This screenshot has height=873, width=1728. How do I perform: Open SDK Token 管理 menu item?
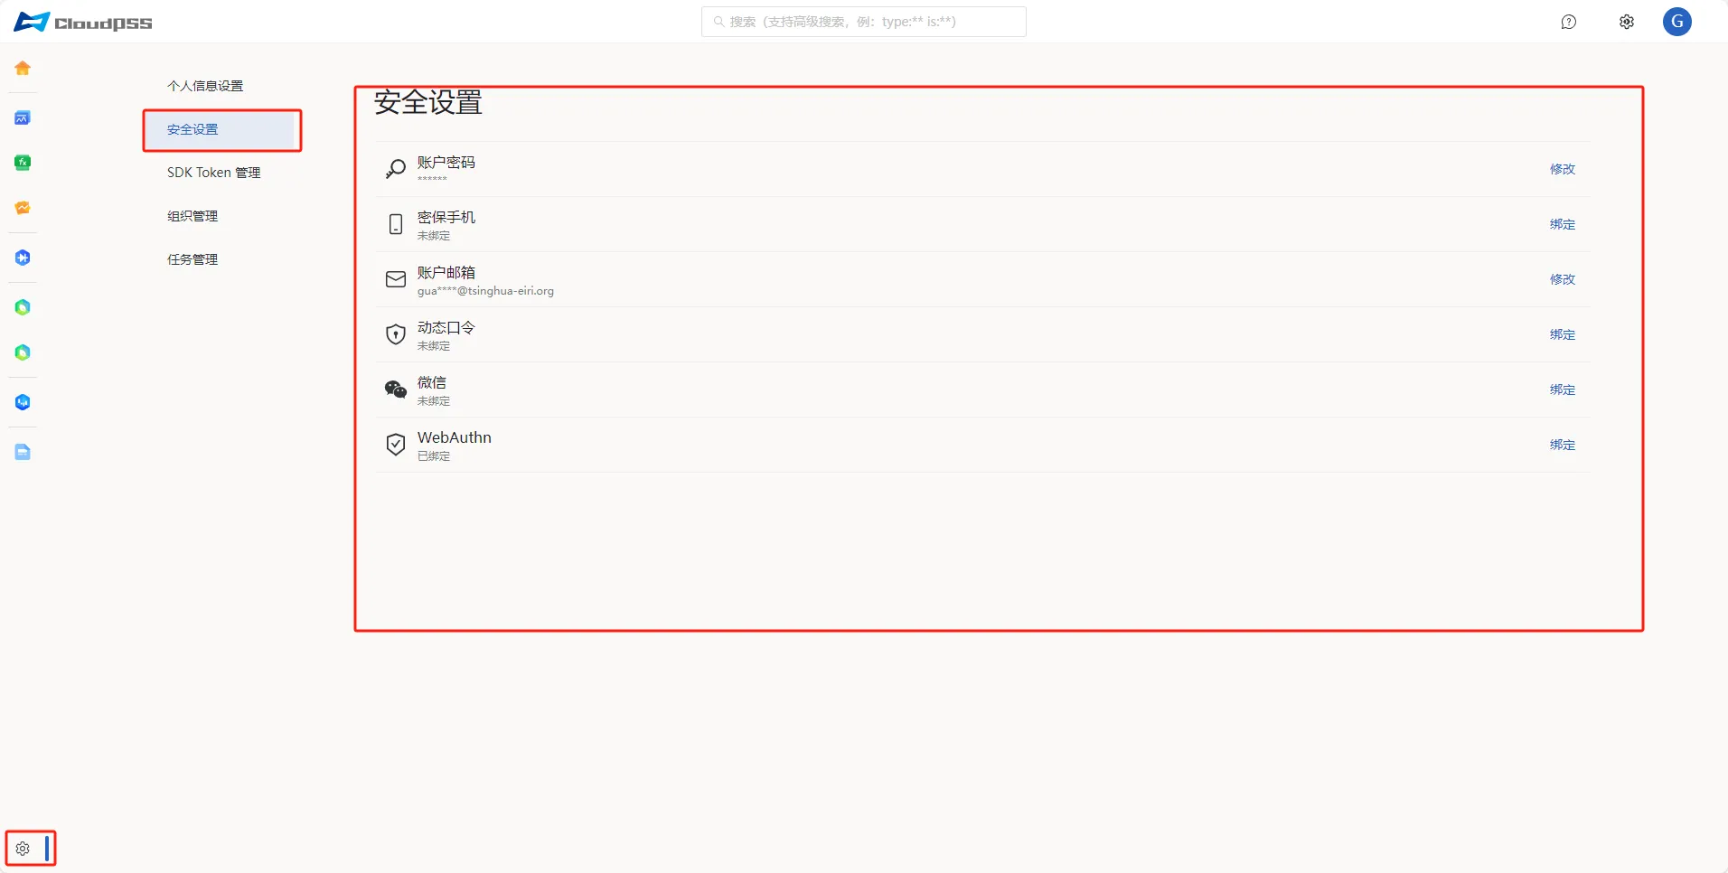pyautogui.click(x=213, y=173)
